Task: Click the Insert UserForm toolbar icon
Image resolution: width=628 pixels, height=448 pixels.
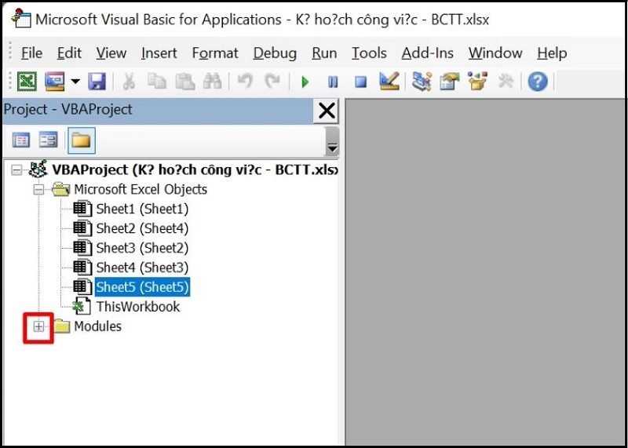Action: coord(54,82)
